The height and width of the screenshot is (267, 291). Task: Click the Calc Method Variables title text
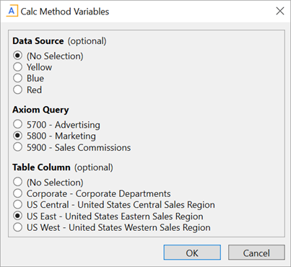(65, 12)
